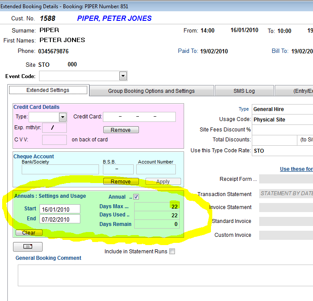
Task: Enable Include in Statement Runs checkbox
Action: point(172,251)
